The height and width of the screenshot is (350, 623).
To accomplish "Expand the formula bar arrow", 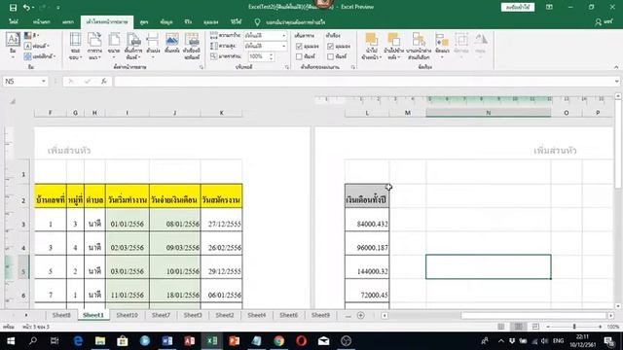I will pyautogui.click(x=616, y=82).
